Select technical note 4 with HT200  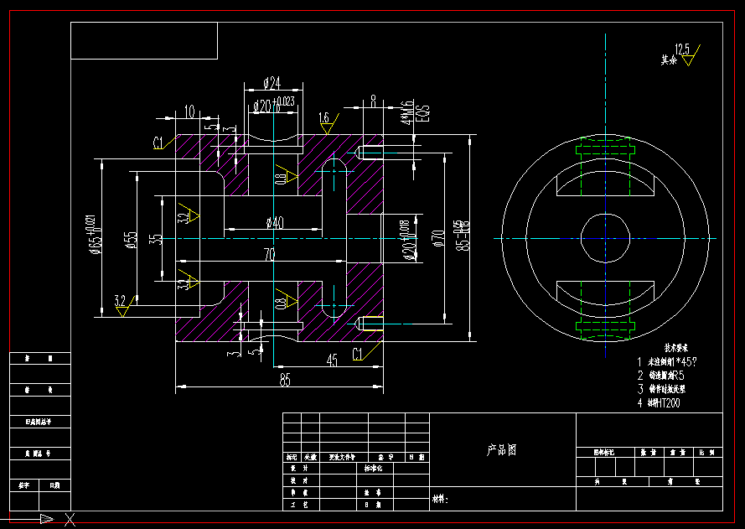coord(659,402)
